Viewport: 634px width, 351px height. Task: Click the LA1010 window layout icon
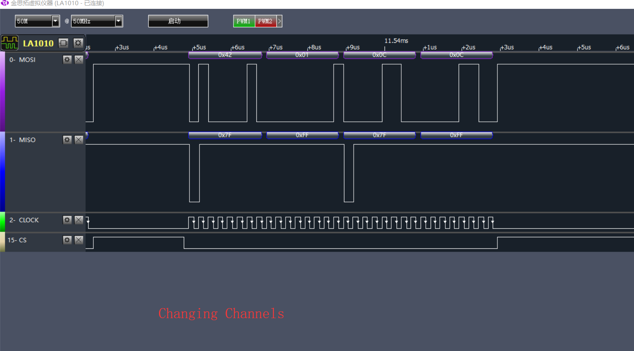click(64, 43)
